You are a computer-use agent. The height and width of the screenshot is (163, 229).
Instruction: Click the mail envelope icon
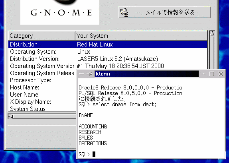pyautogui.click(x=124, y=12)
